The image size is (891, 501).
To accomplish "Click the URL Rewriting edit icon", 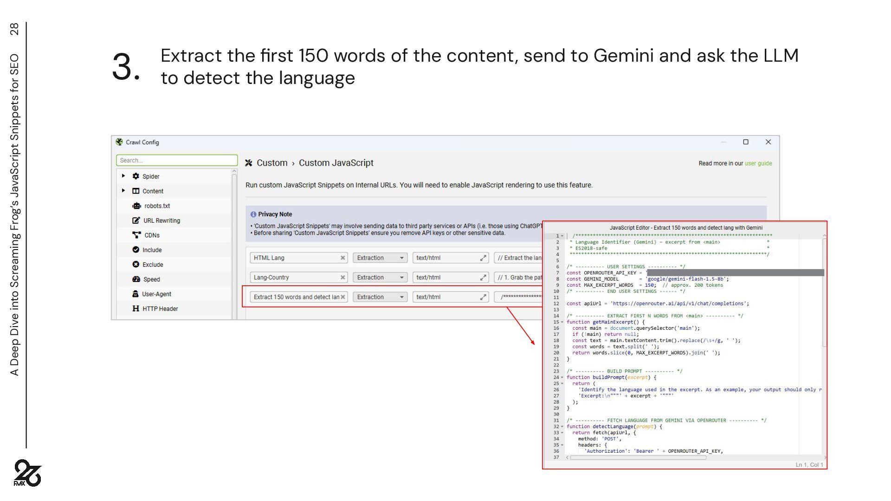I will (x=136, y=220).
